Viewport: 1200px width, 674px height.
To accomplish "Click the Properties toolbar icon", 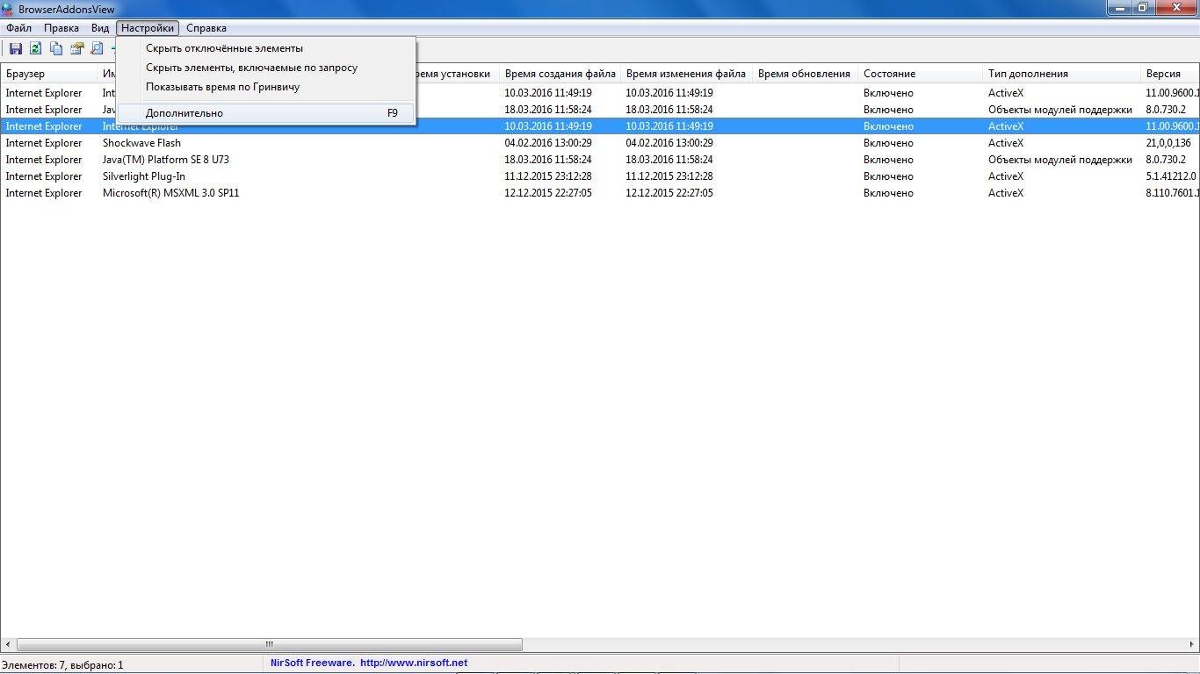I will pyautogui.click(x=77, y=49).
